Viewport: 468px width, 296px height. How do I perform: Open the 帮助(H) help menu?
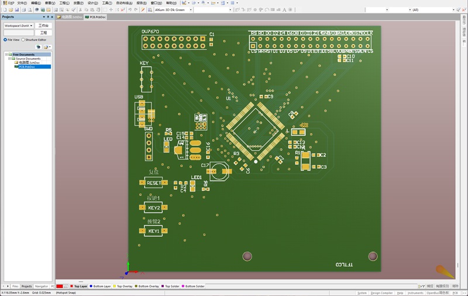point(171,3)
